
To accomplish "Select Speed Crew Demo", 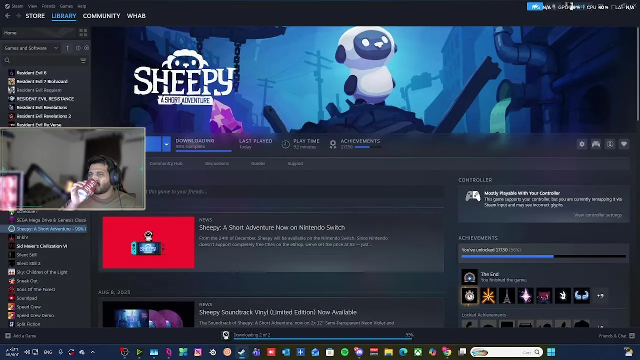I will tap(35, 315).
